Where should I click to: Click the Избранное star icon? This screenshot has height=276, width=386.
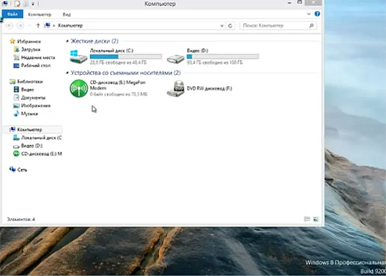[12, 41]
